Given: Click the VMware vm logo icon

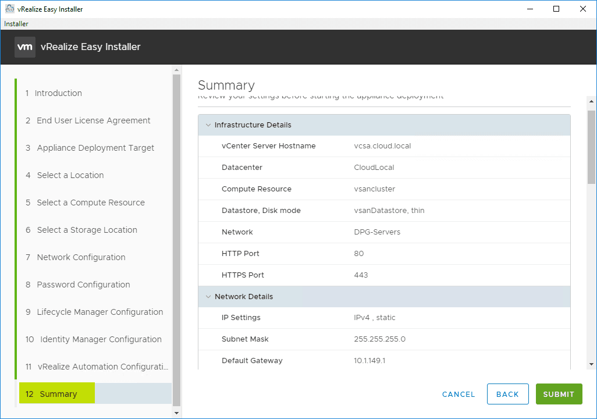Looking at the screenshot, I should click(x=25, y=47).
